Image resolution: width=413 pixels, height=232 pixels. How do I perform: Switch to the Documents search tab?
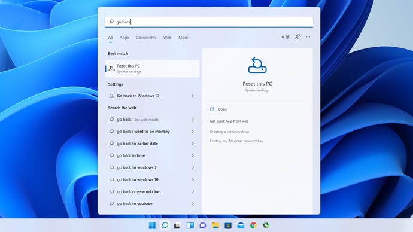[146, 38]
